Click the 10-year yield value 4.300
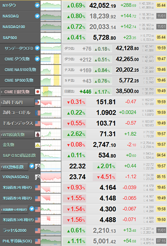The height and width of the screenshot is (246, 167). pos(108,209)
